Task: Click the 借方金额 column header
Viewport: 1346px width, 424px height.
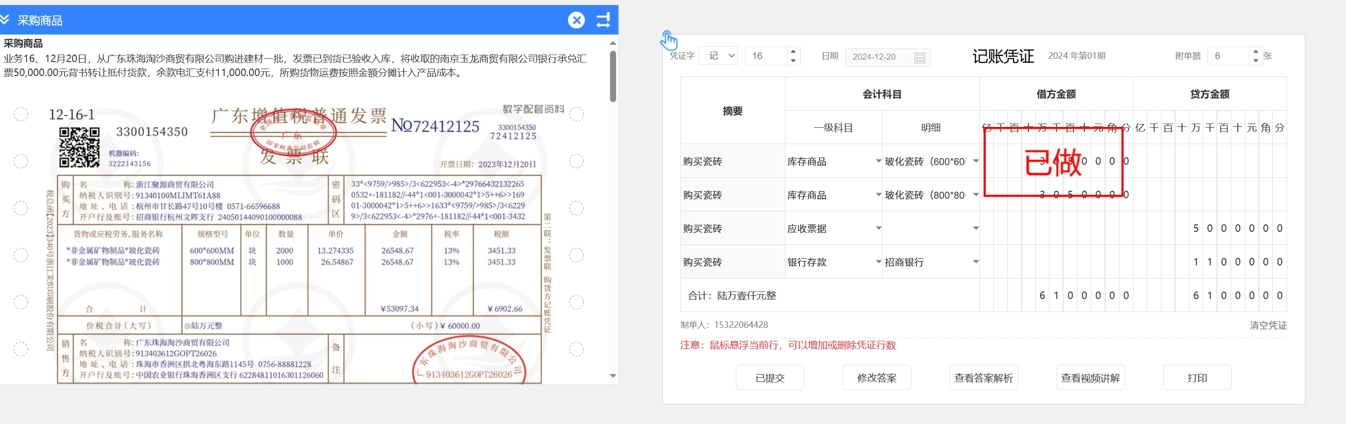Action: coord(1055,94)
